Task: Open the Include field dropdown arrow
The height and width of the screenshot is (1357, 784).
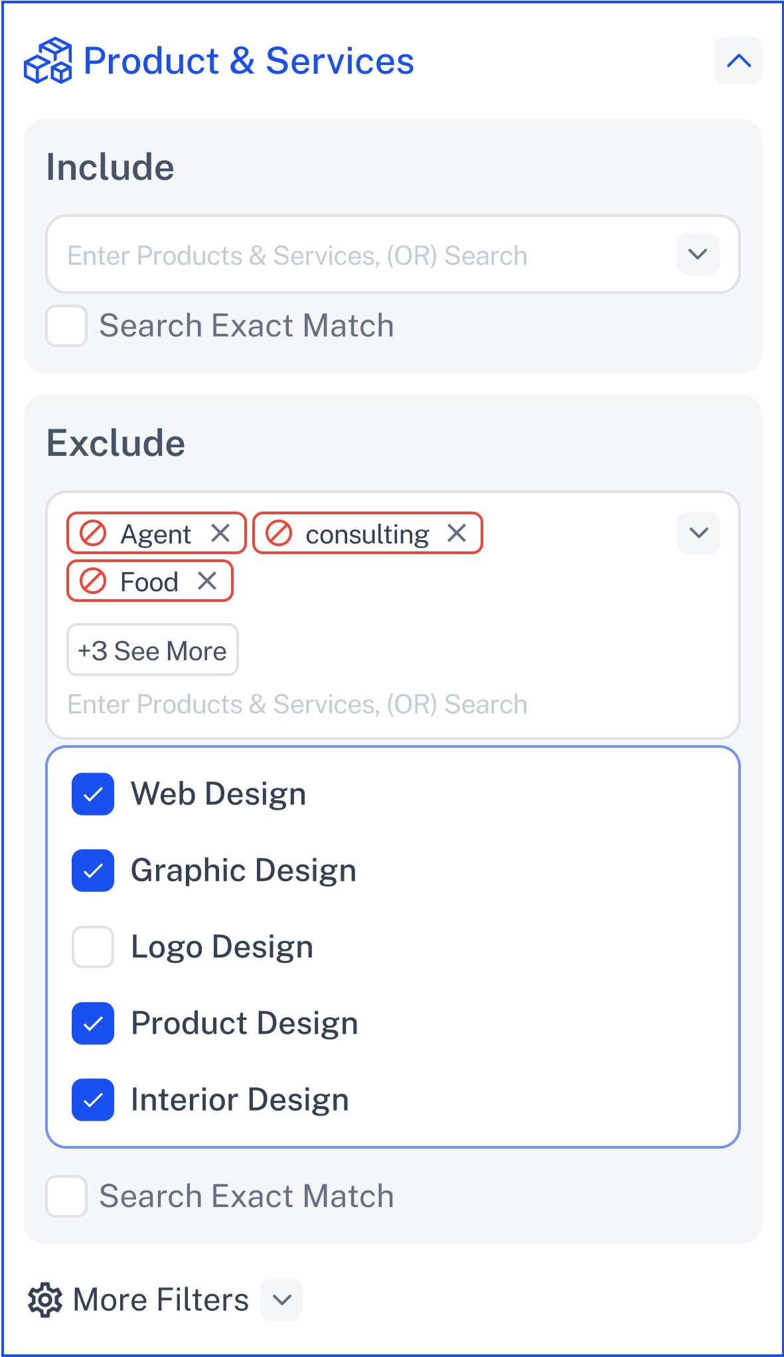Action: point(698,254)
